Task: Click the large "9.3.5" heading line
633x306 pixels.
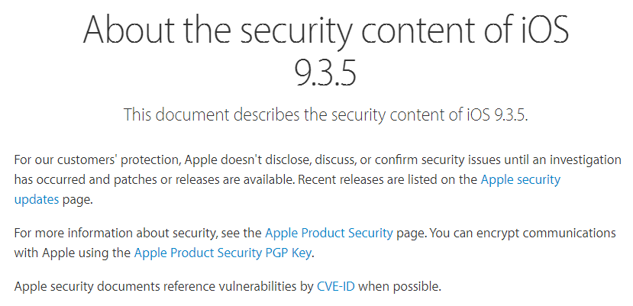Action: point(325,72)
